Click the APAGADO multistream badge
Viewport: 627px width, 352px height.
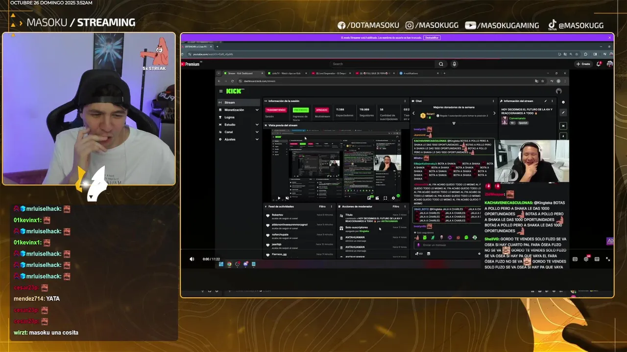point(321,110)
